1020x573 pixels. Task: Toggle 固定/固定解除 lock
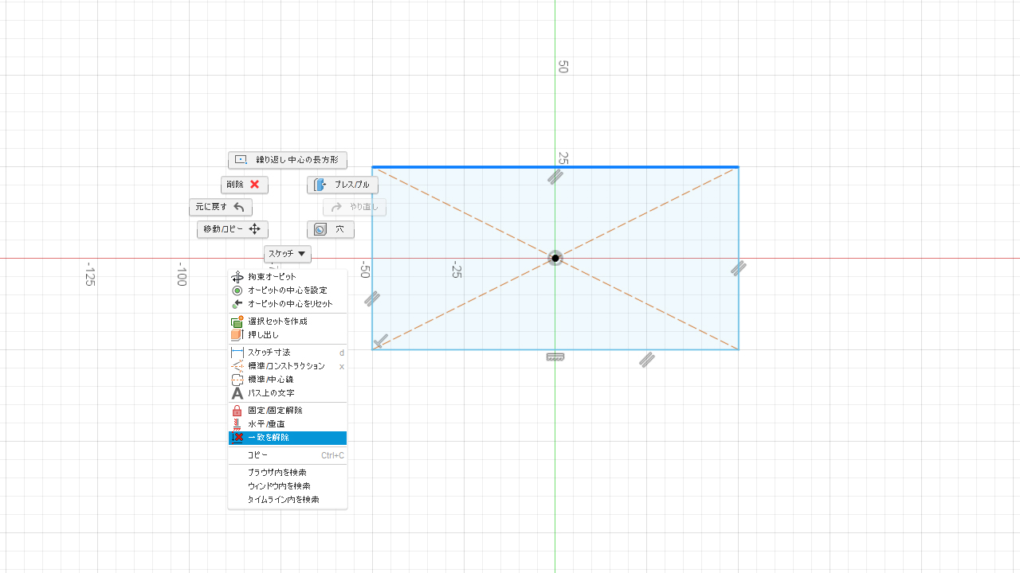pos(275,411)
